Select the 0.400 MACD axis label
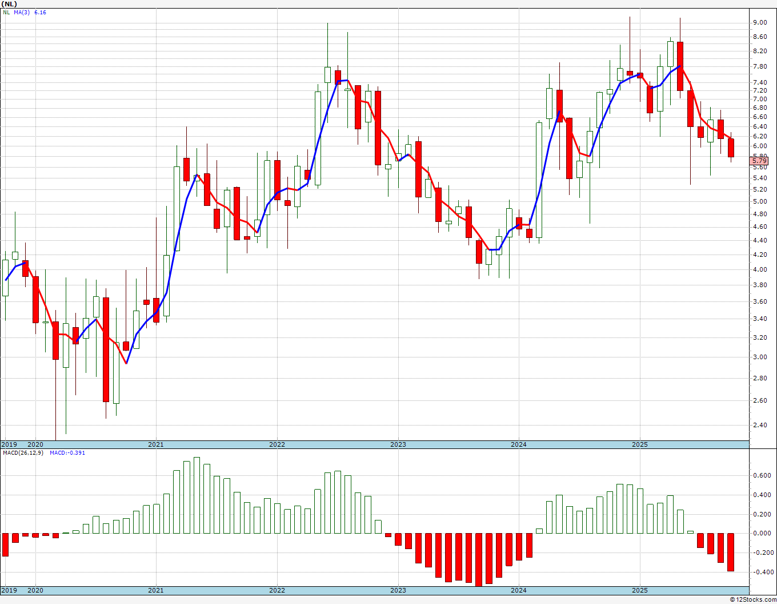 pos(762,495)
